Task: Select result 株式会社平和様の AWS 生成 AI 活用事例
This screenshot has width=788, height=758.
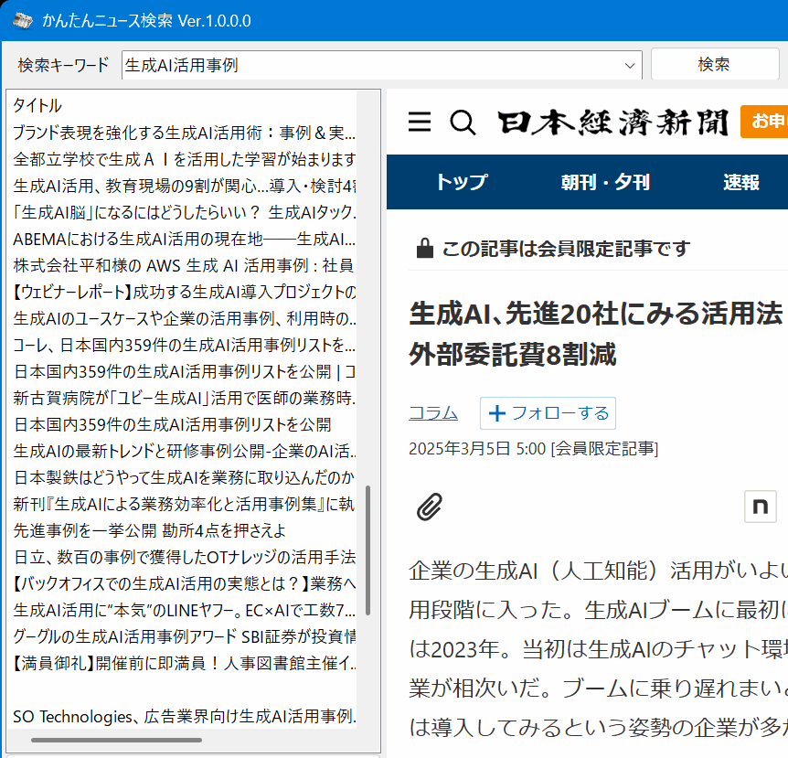Action: (x=184, y=265)
